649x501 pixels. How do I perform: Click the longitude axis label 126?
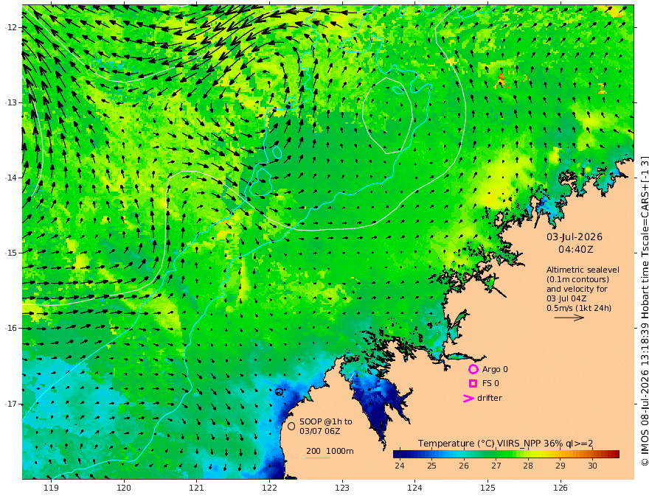click(x=560, y=488)
